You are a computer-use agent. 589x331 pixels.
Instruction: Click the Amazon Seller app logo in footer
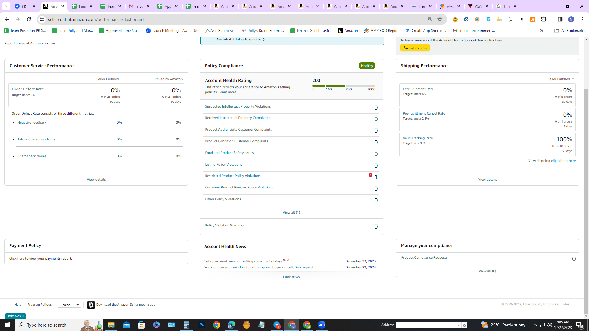pyautogui.click(x=91, y=305)
